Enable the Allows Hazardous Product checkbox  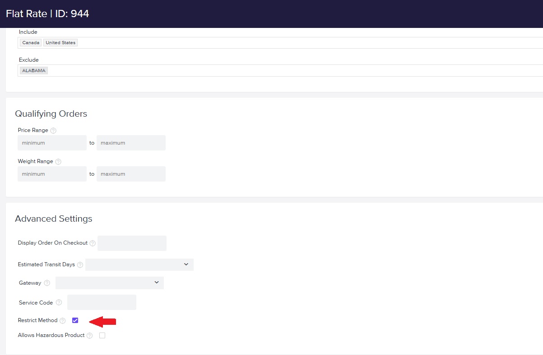coord(102,335)
